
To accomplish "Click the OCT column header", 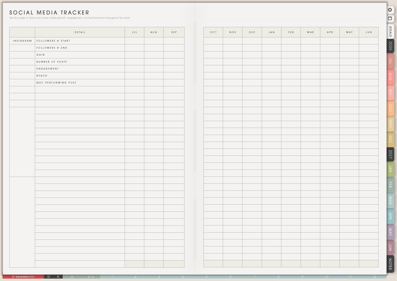I will point(213,32).
